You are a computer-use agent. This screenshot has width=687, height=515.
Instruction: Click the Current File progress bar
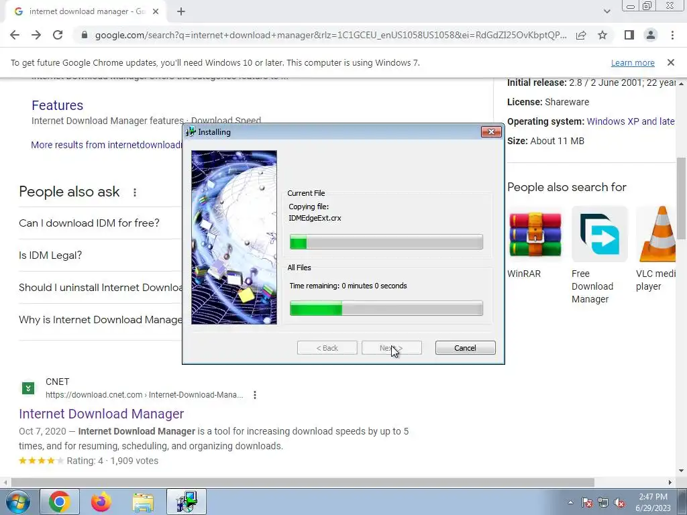[x=386, y=241]
